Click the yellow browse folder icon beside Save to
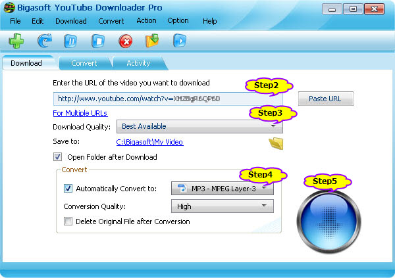The image size is (395, 278). point(276,143)
